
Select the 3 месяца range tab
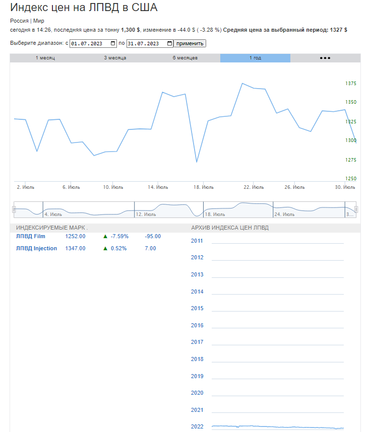pyautogui.click(x=115, y=58)
